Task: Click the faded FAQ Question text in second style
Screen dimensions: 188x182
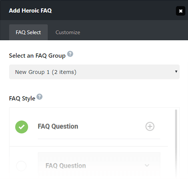Action: pyautogui.click(x=66, y=166)
